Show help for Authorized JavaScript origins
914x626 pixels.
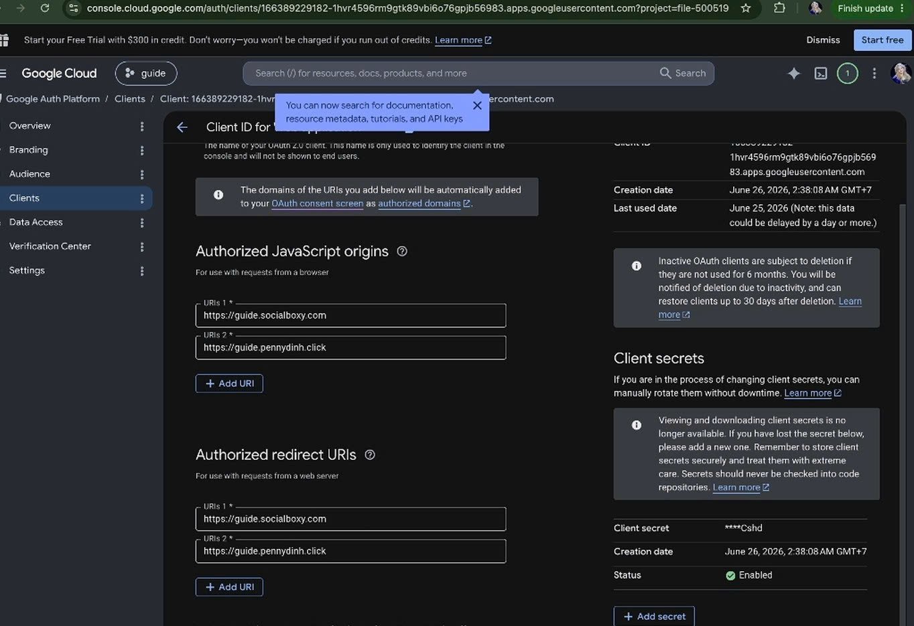coord(402,251)
